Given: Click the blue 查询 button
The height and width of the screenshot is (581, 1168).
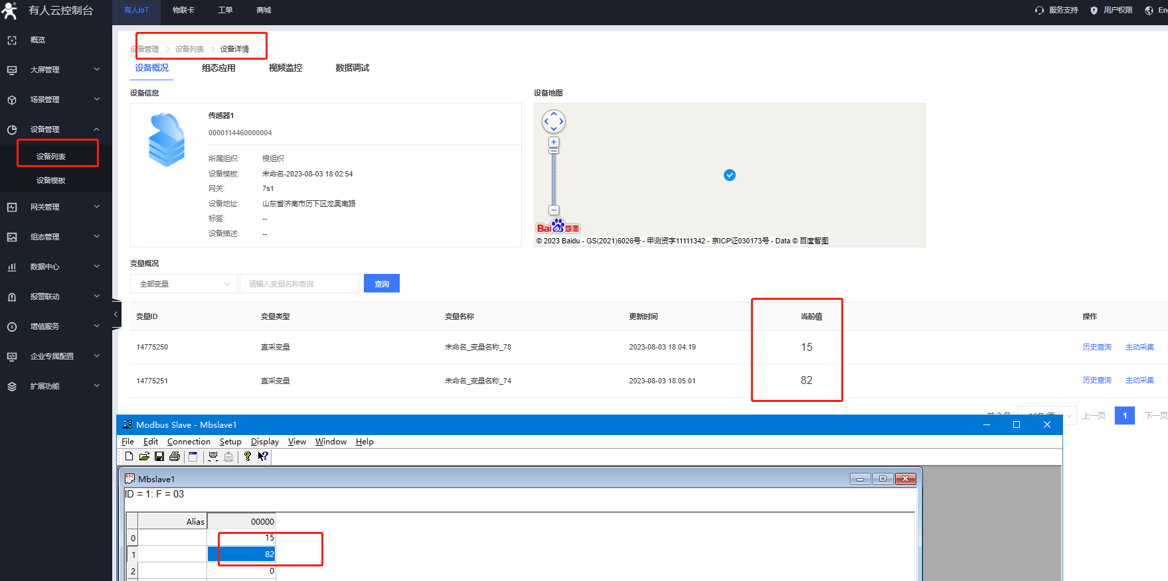Looking at the screenshot, I should pos(382,284).
